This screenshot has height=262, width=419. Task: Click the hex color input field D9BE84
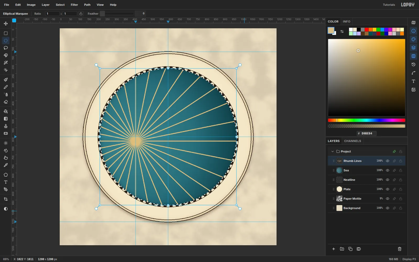[x=367, y=133]
